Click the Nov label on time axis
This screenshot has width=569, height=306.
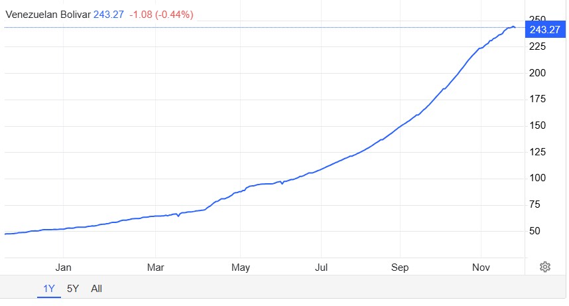(x=481, y=268)
